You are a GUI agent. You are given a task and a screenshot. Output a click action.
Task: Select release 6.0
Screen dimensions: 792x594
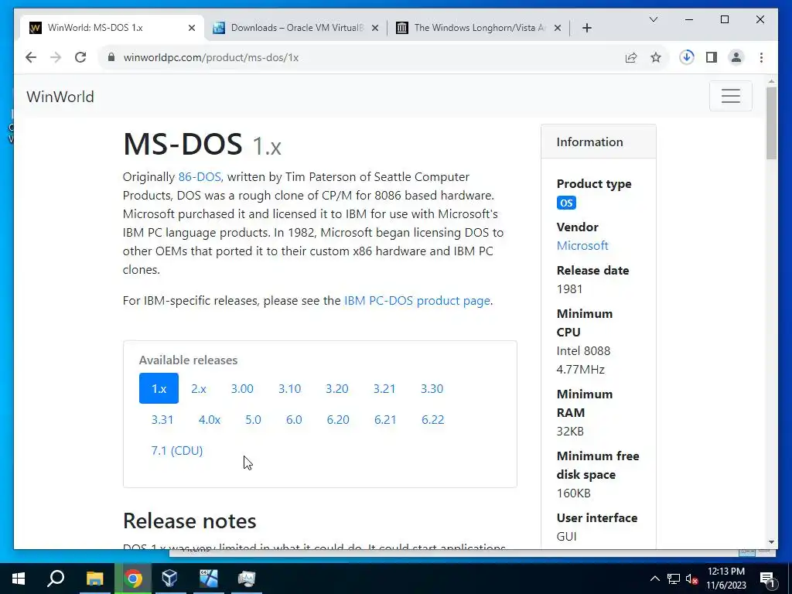(x=294, y=420)
